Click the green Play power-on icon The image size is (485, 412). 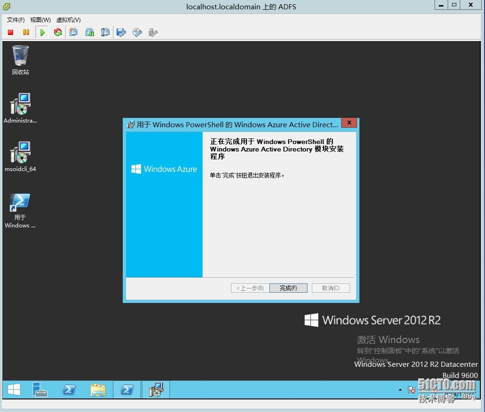point(42,32)
